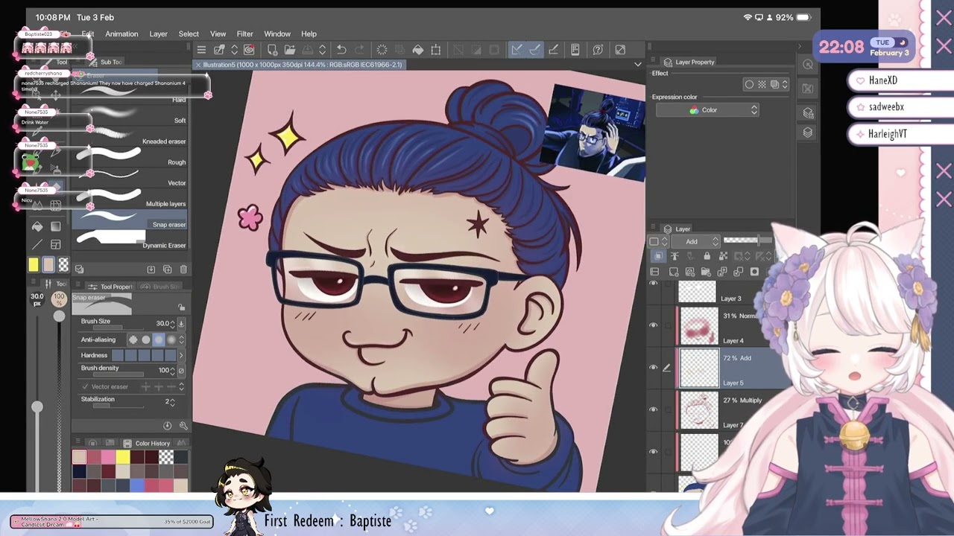Open the View menu
Image resolution: width=954 pixels, height=536 pixels.
[x=218, y=34]
